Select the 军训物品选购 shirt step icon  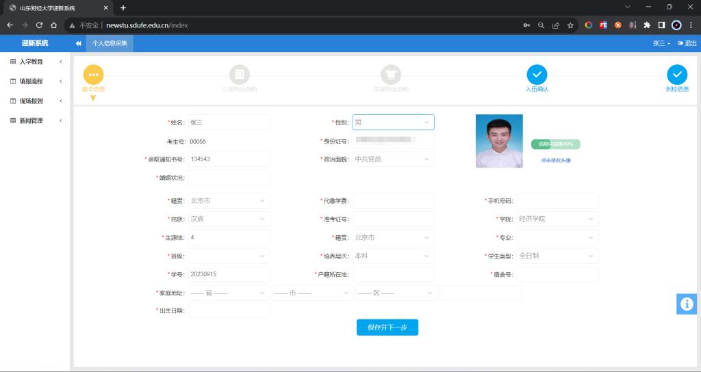coord(391,75)
